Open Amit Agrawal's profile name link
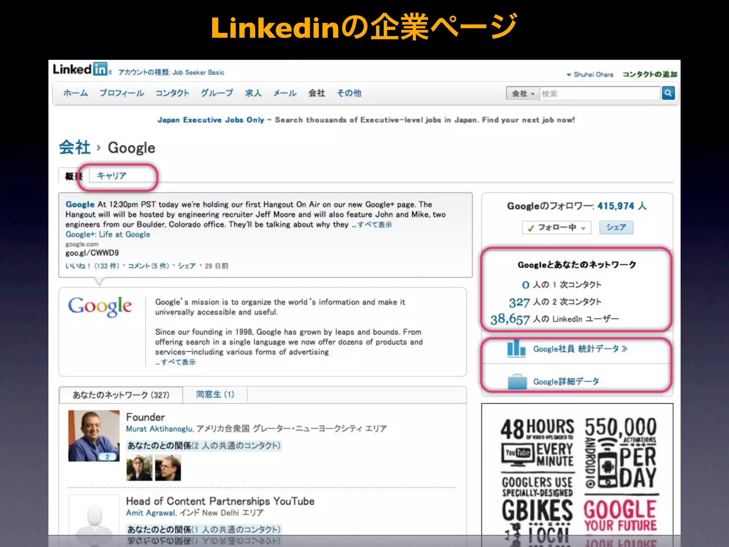The width and height of the screenshot is (729, 547). click(x=151, y=513)
